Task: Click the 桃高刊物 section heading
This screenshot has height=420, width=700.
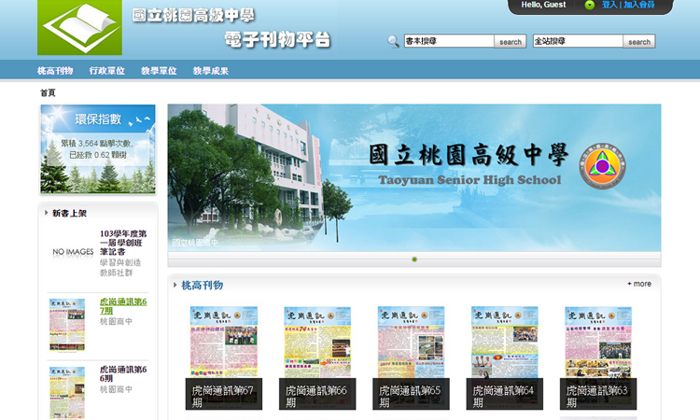Action: pyautogui.click(x=203, y=286)
